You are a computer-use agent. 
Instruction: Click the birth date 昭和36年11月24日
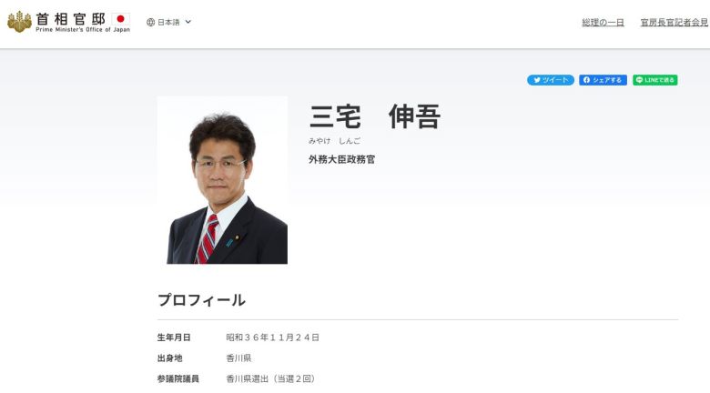coord(273,338)
